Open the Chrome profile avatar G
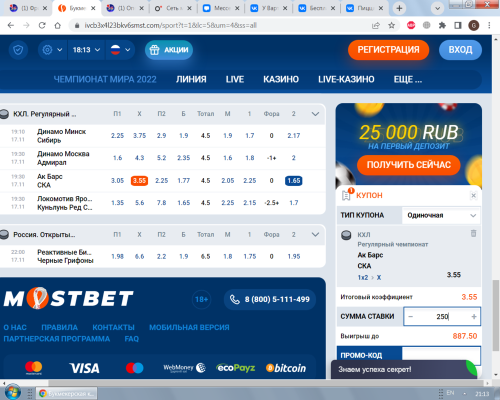This screenshot has height=400, width=500. 473,25
